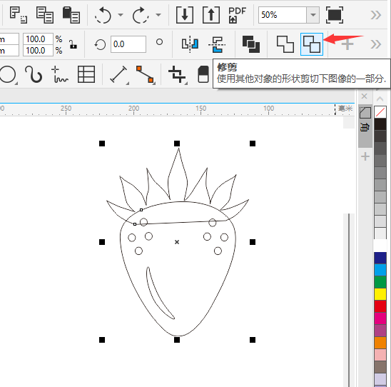
Task: Expand the standard toolbar overflow chevrons
Action: [x=376, y=15]
